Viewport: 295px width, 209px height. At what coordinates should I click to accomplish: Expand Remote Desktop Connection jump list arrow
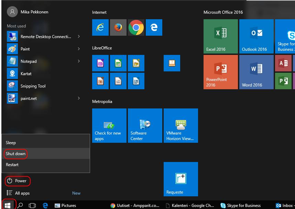(x=79, y=36)
